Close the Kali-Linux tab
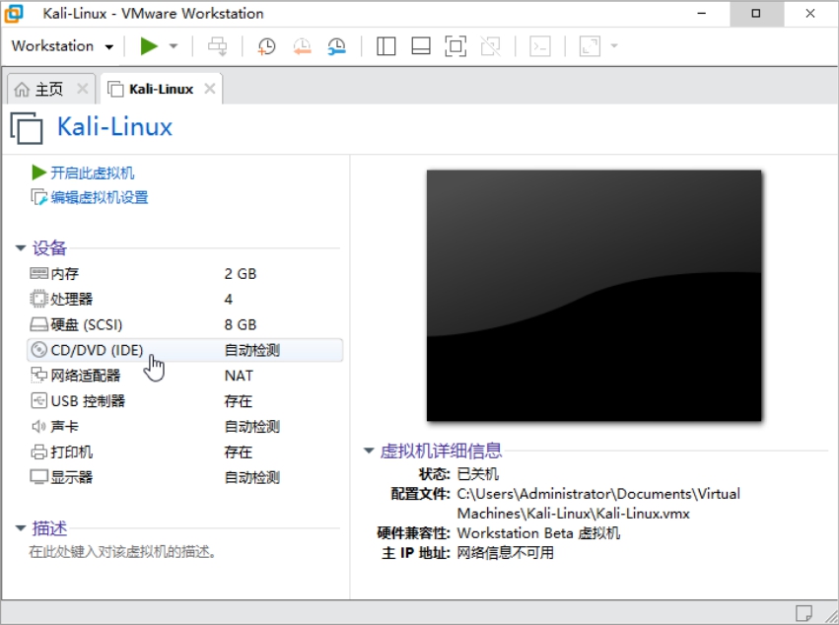Image resolution: width=839 pixels, height=625 pixels. (x=209, y=89)
